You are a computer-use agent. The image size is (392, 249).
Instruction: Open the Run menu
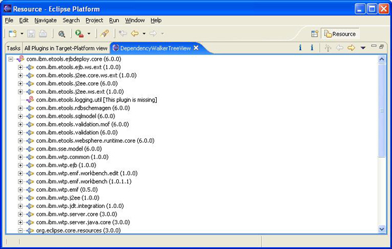point(114,20)
